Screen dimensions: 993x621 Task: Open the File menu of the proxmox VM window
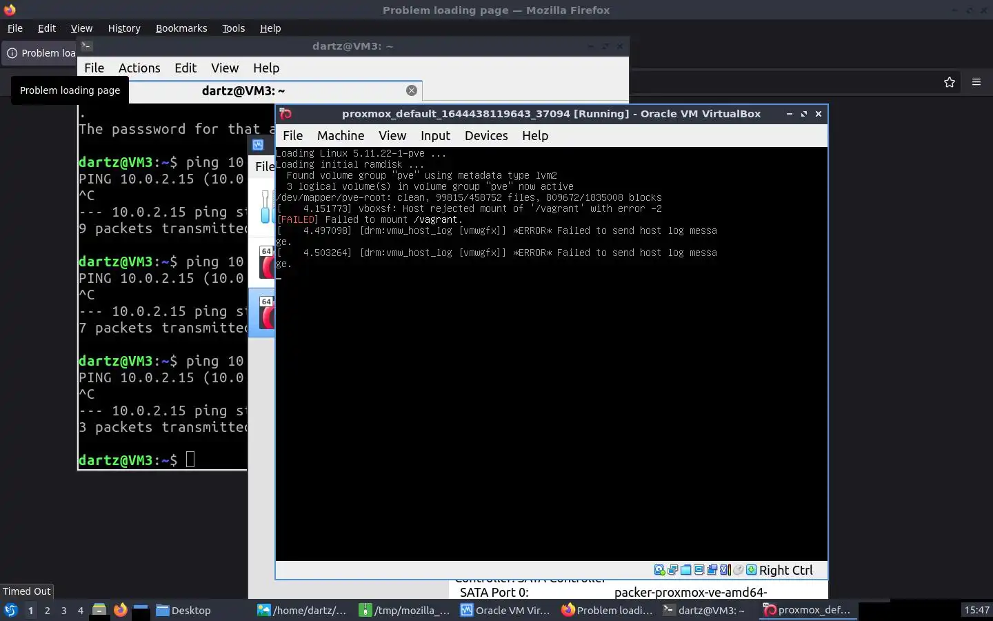292,136
